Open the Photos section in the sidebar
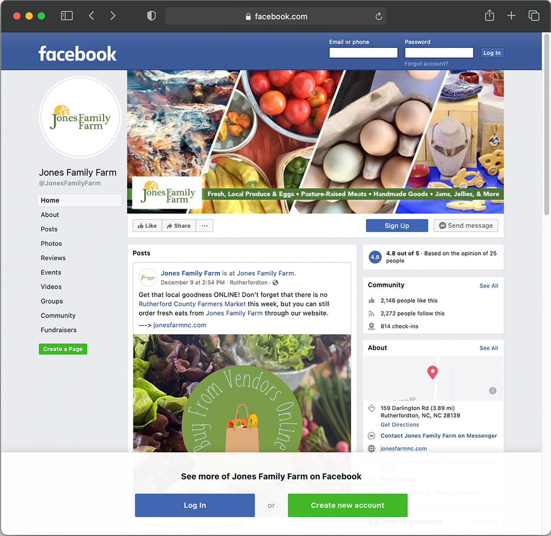Viewport: 551px width, 536px height. tap(51, 243)
